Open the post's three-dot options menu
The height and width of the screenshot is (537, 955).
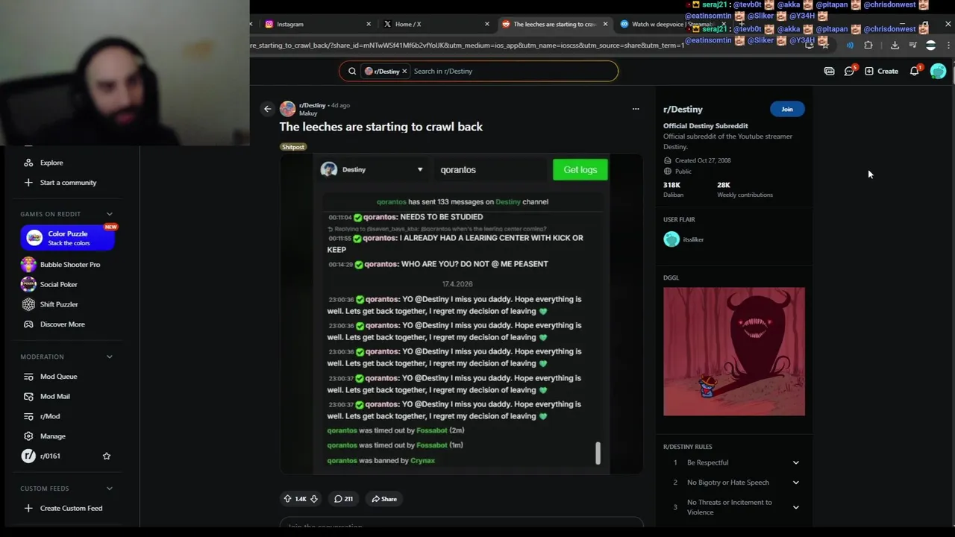click(636, 109)
